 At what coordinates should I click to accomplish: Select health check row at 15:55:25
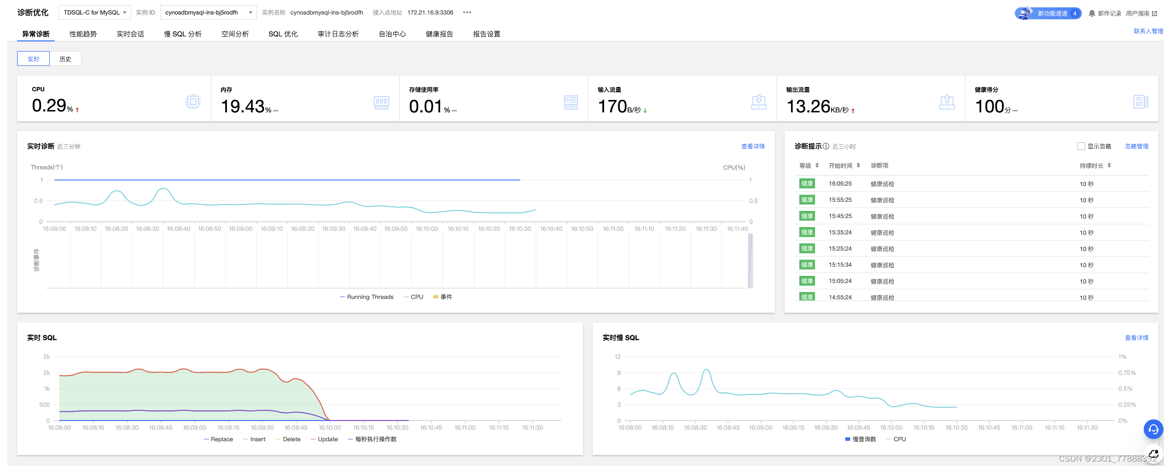(x=972, y=200)
